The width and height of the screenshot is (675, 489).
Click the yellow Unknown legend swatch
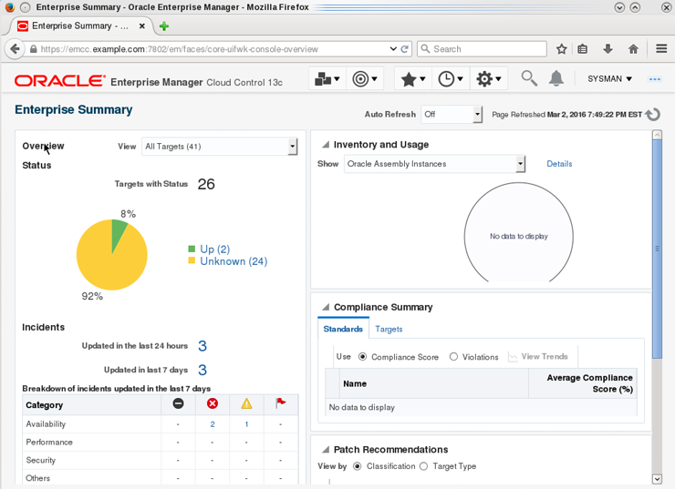192,260
